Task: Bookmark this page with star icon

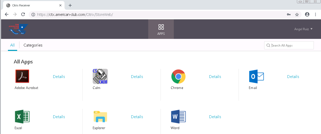Action: tap(297, 15)
